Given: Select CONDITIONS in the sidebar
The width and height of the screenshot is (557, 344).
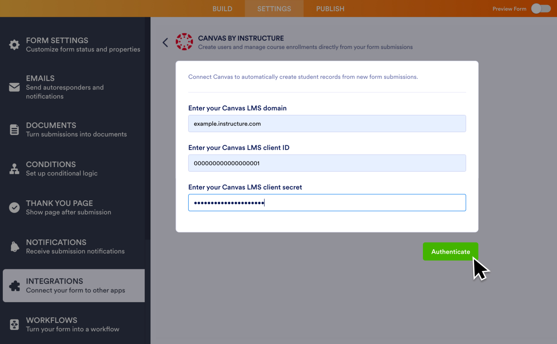Looking at the screenshot, I should (74, 169).
